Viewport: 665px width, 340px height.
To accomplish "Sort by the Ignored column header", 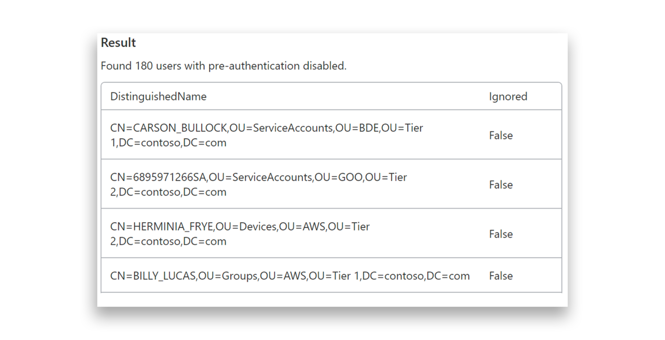I will click(508, 96).
